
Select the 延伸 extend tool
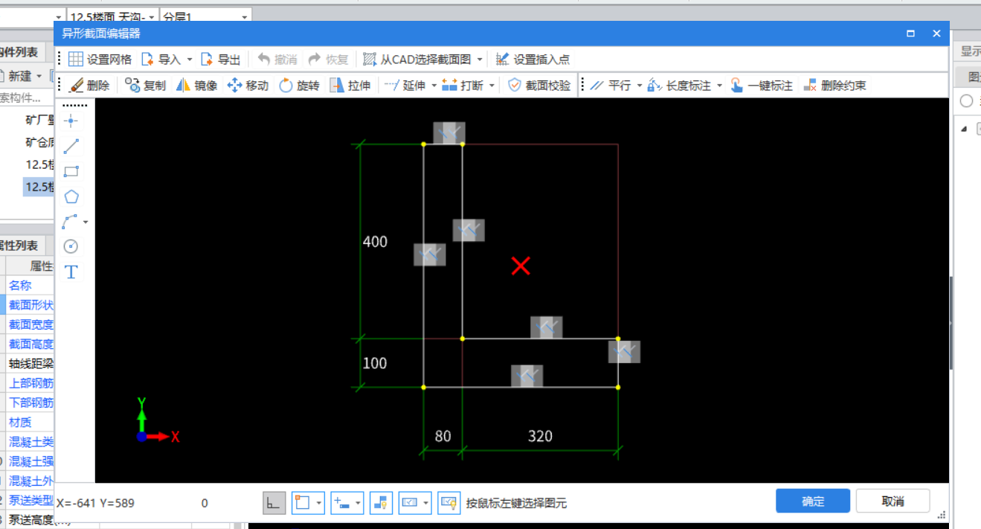point(405,86)
